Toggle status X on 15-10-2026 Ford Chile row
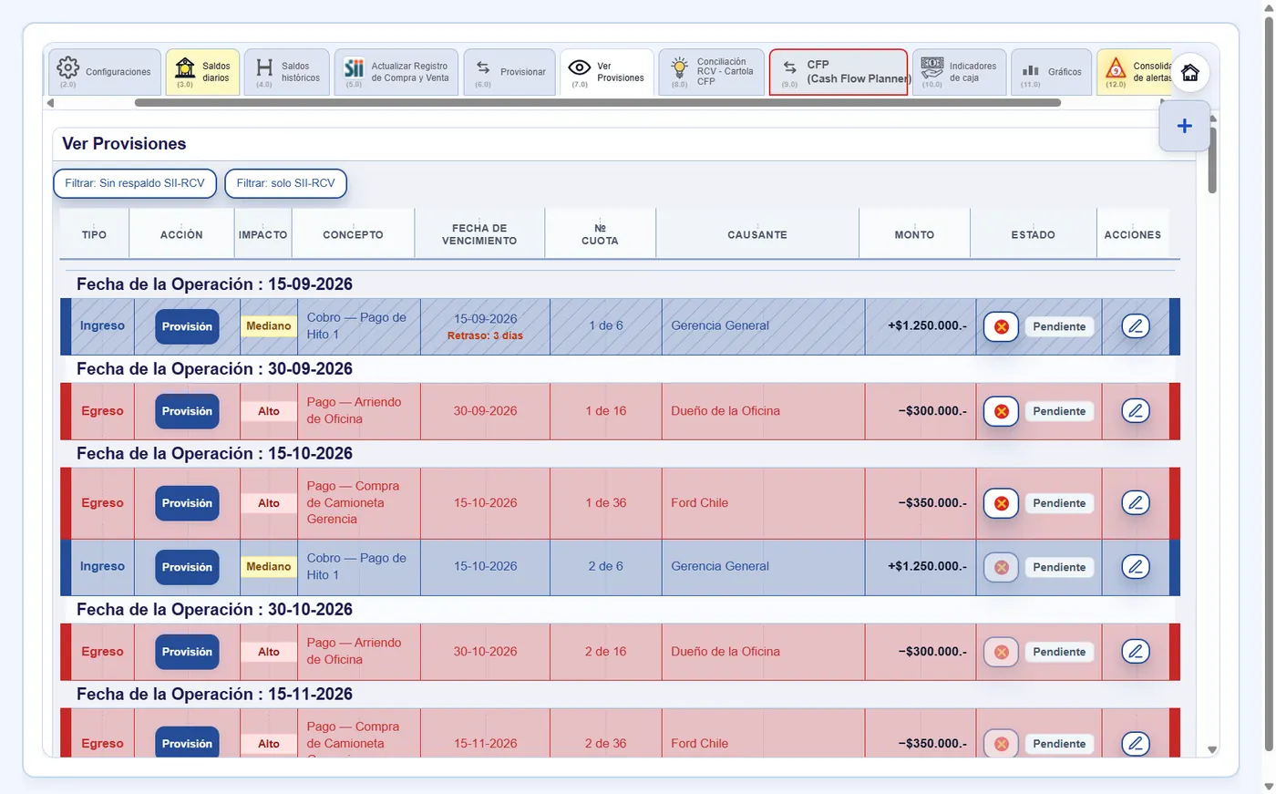 1001,503
